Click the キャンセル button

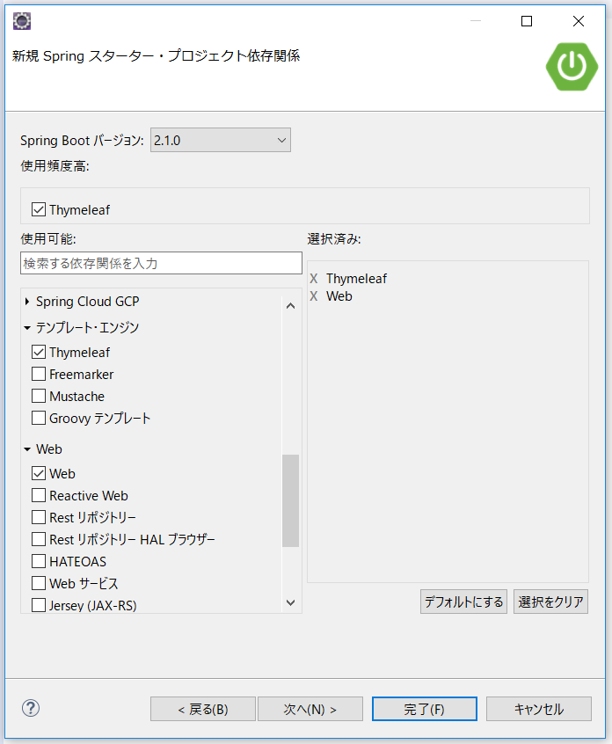[539, 709]
